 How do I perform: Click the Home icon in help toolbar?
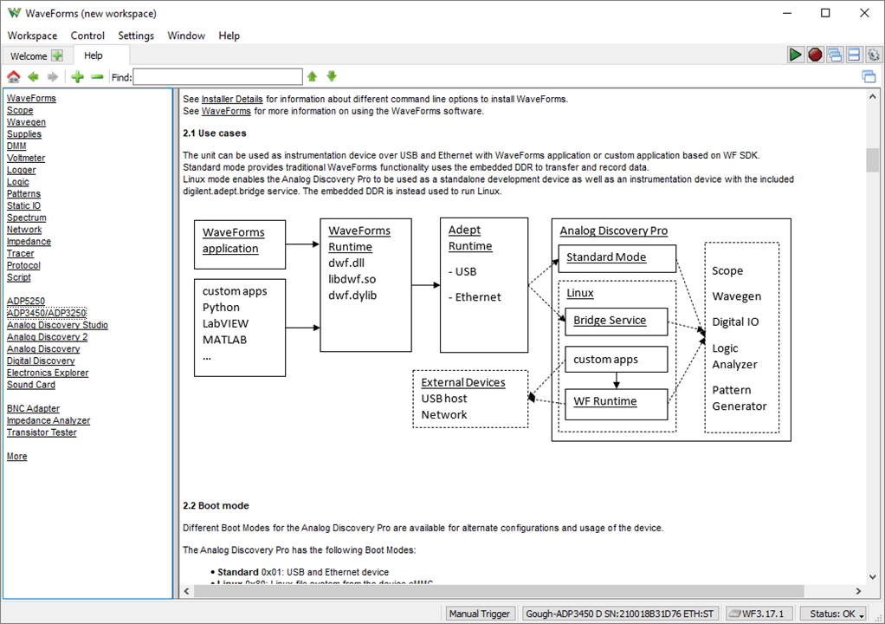tap(13, 77)
